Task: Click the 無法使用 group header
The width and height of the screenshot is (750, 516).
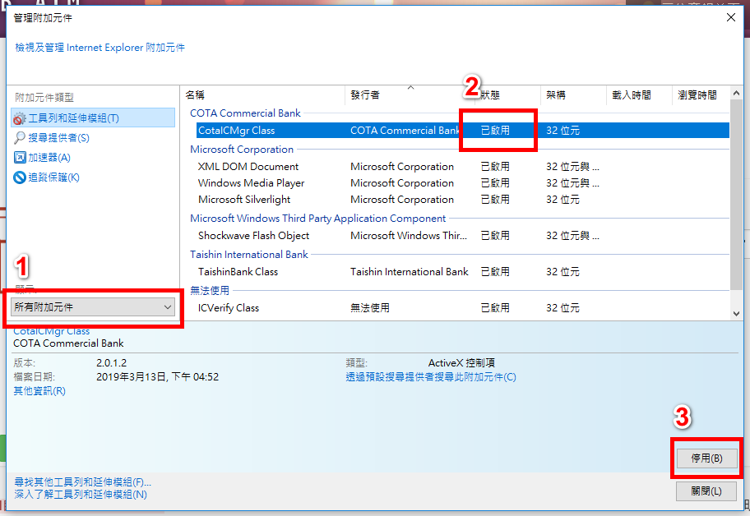Action: (x=210, y=291)
